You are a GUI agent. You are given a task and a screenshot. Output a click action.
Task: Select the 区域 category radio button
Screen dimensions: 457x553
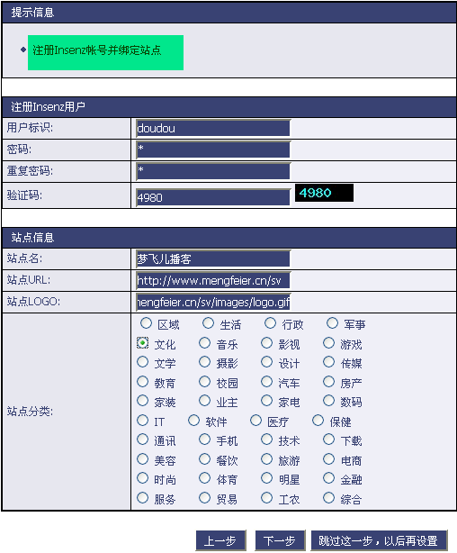146,323
